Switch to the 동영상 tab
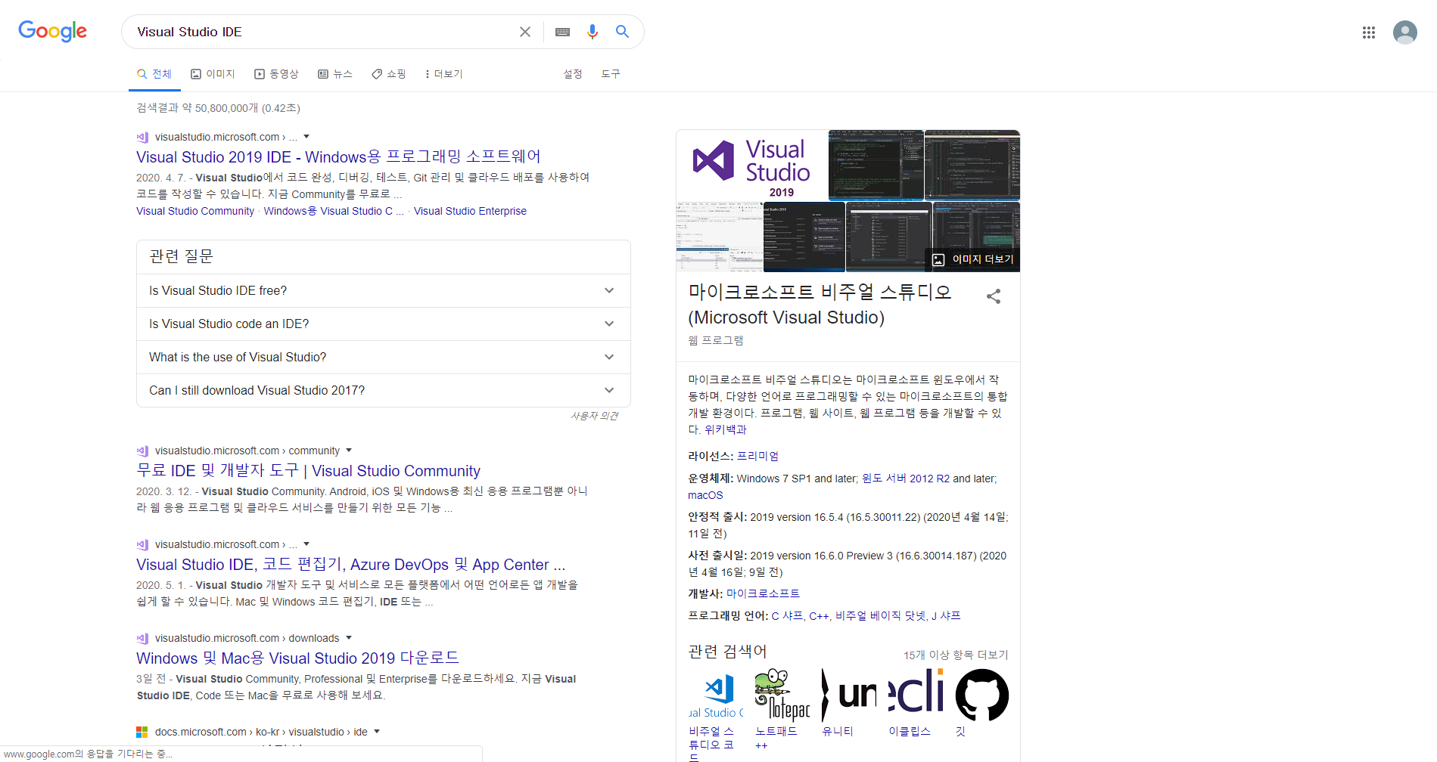This screenshot has height=762, width=1437. 276,74
